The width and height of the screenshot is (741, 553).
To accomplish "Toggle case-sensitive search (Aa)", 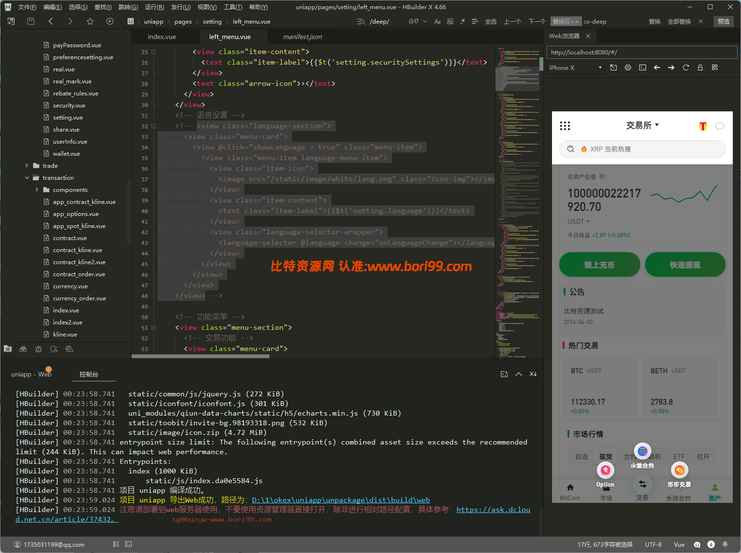I will 437,21.
